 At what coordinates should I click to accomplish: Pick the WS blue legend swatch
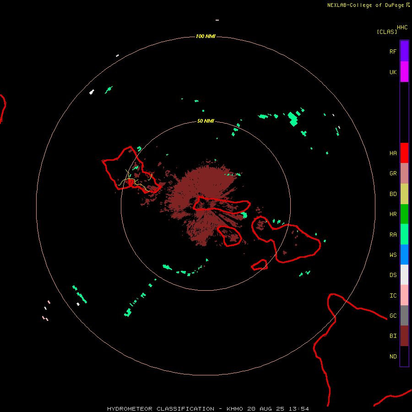(x=404, y=255)
